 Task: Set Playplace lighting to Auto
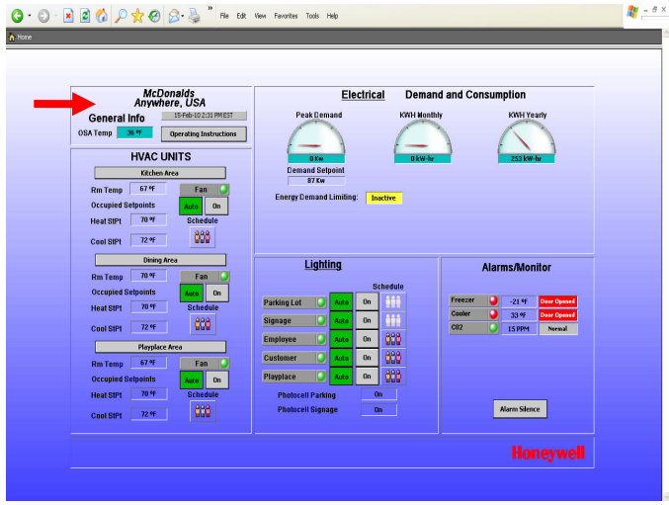pos(341,377)
